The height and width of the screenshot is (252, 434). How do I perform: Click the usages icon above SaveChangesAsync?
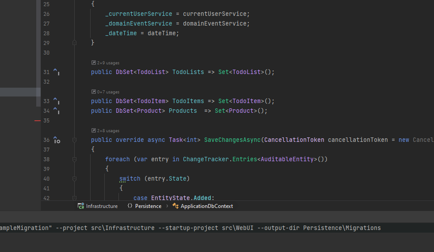[94, 130]
